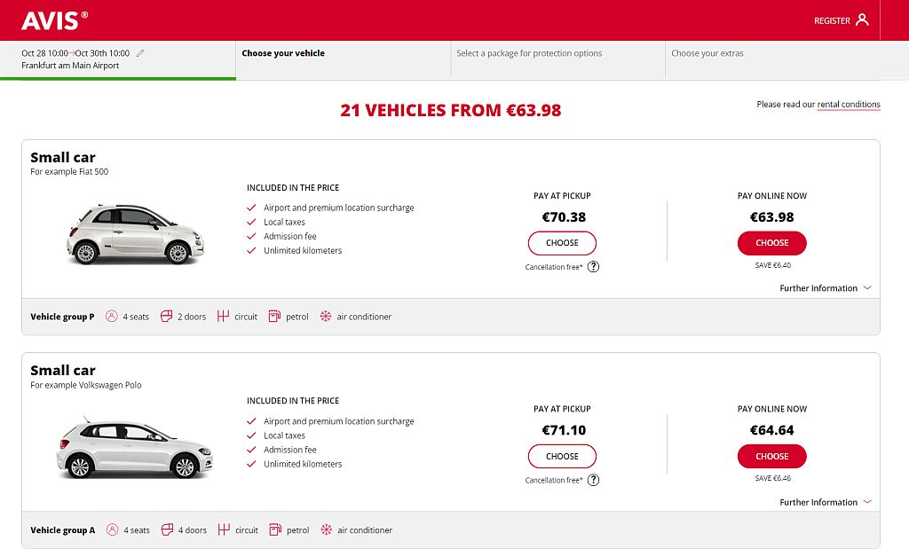Click the 4 seats icon for the Fiat 500
The width and height of the screenshot is (909, 549).
pyautogui.click(x=112, y=316)
